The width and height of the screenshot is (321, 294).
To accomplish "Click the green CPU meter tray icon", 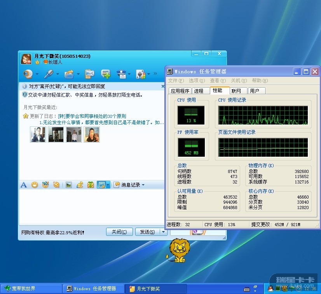I will 277,289.
